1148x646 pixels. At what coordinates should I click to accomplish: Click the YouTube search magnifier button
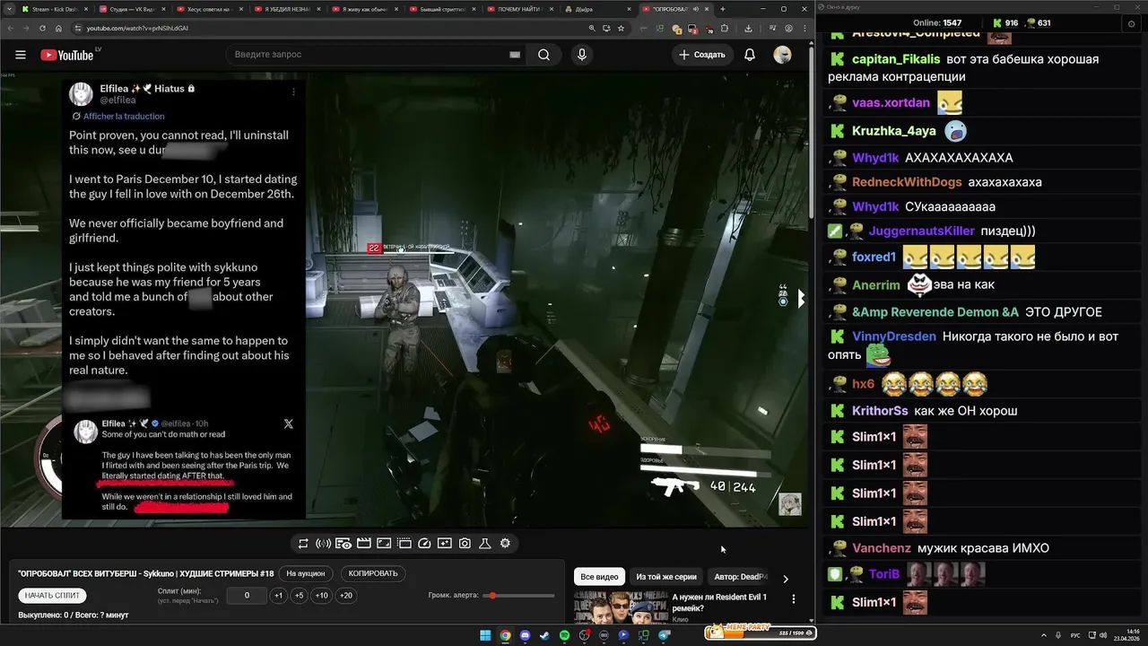pos(544,55)
